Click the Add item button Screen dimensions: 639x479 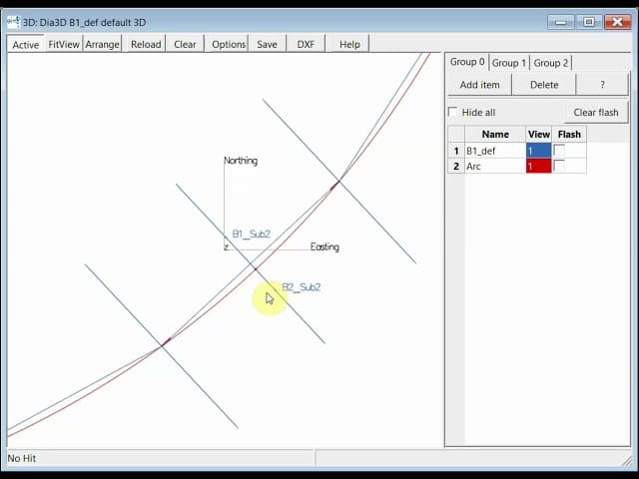coord(479,85)
